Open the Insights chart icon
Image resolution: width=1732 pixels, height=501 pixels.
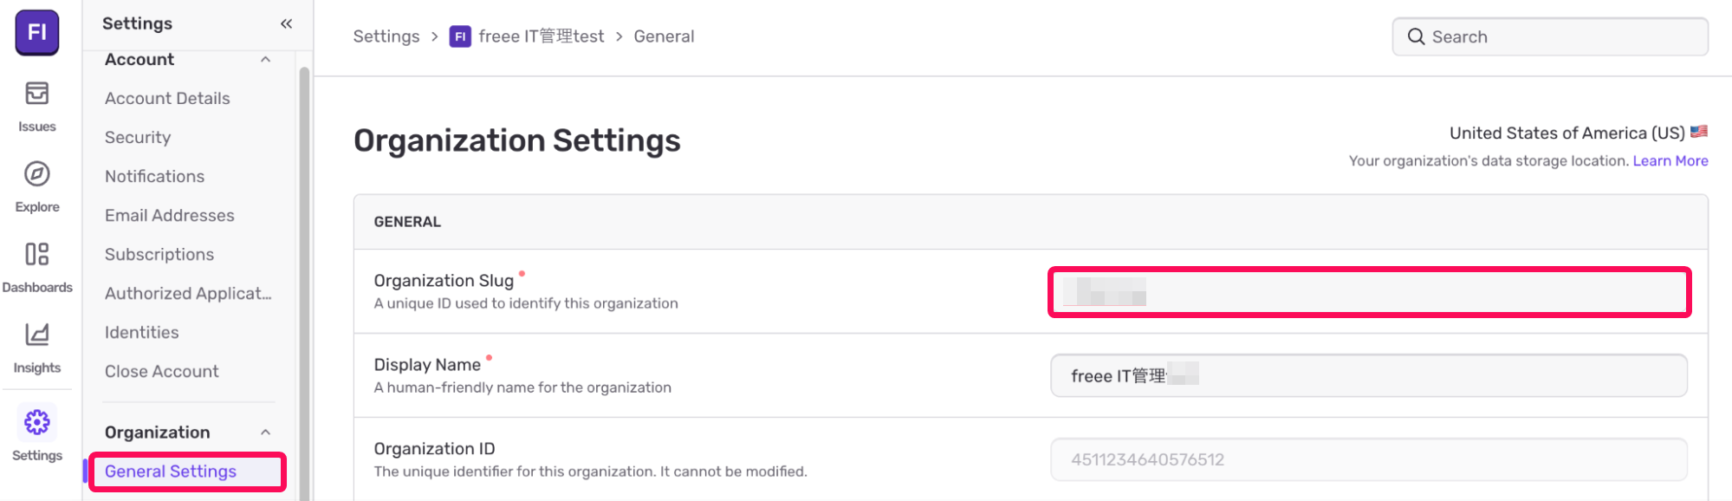pos(36,335)
